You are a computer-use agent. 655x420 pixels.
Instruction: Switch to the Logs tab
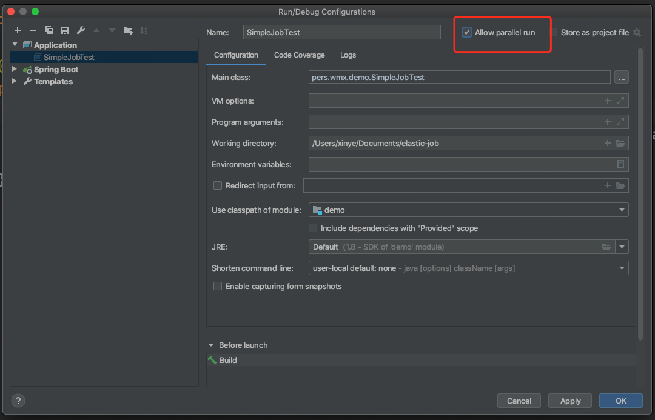point(348,55)
